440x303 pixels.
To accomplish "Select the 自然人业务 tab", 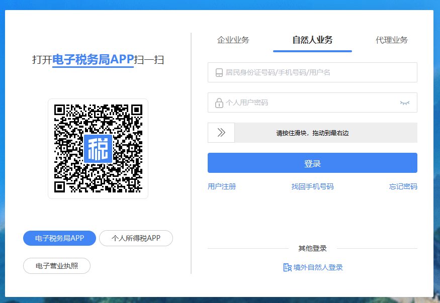I will coord(312,40).
